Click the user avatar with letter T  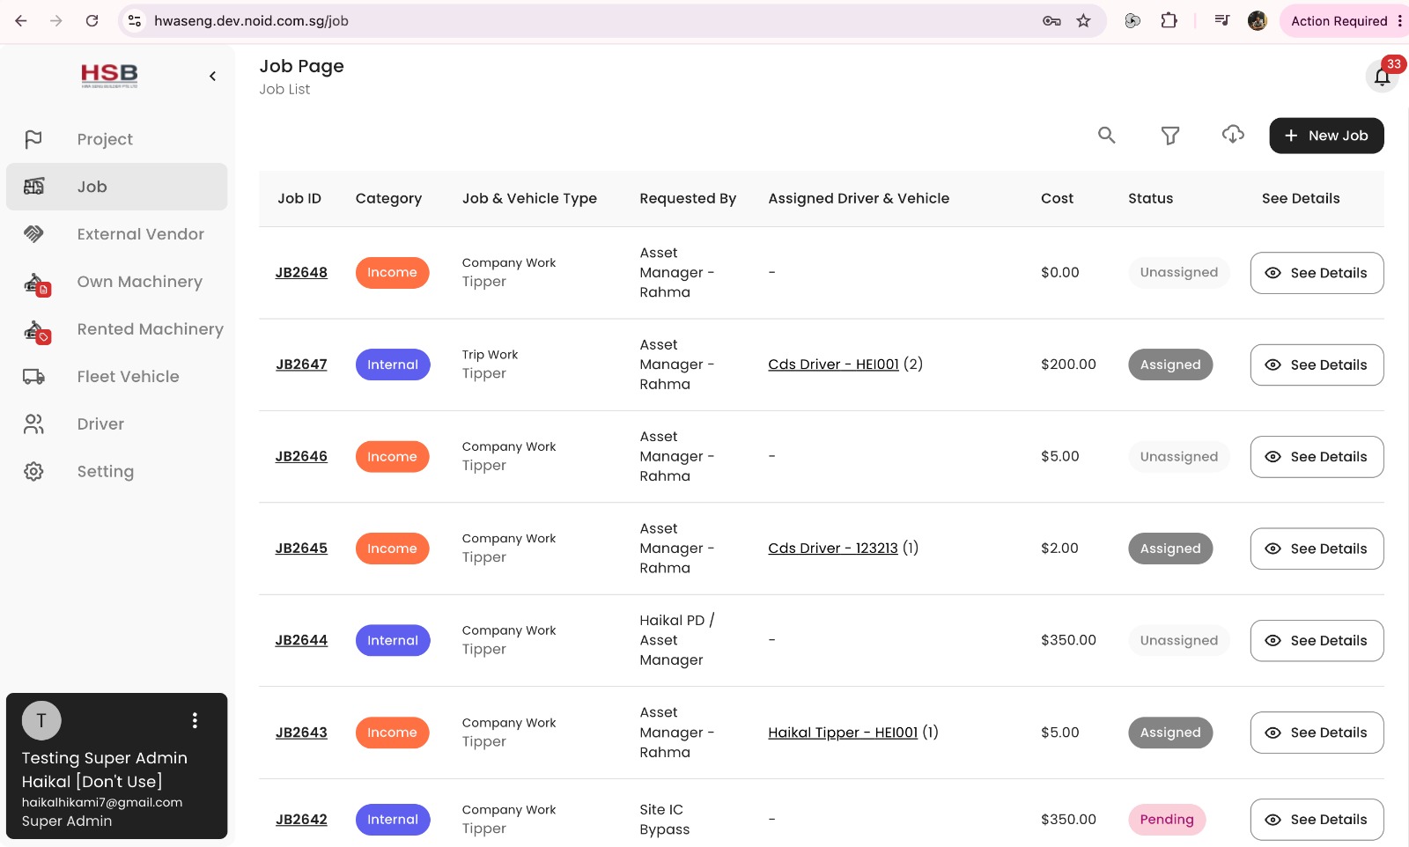[41, 721]
